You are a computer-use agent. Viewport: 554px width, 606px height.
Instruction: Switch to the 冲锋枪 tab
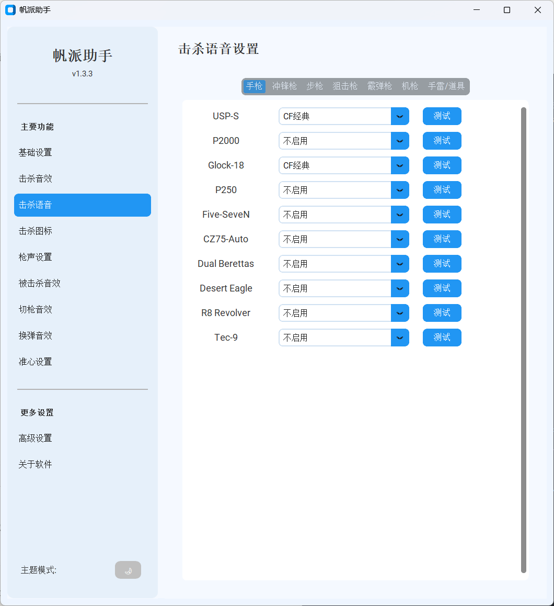(x=284, y=86)
